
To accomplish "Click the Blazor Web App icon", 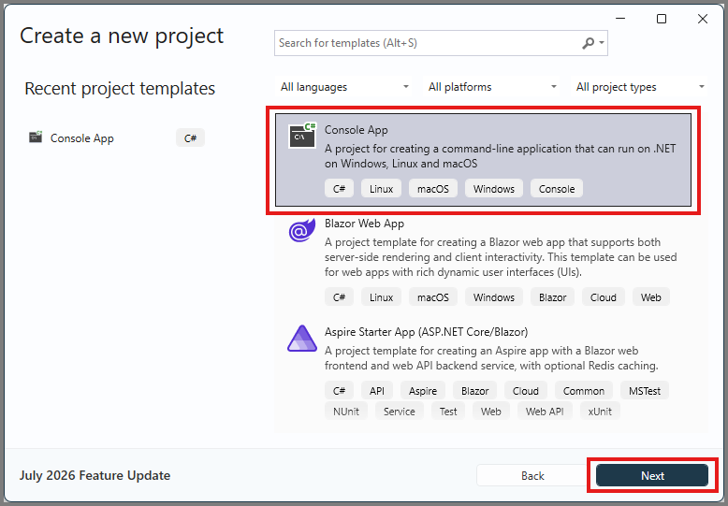I will pyautogui.click(x=302, y=230).
